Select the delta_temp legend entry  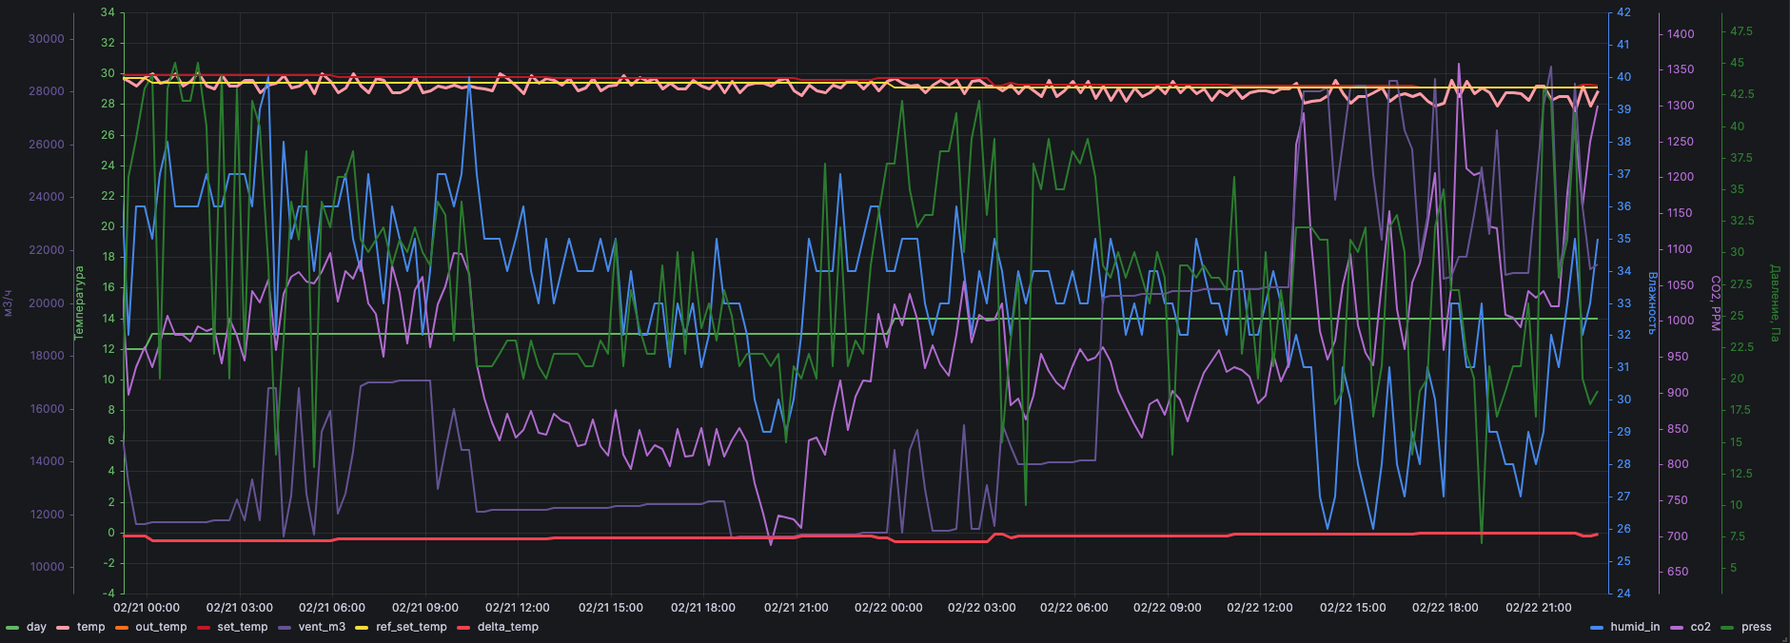pyautogui.click(x=508, y=628)
